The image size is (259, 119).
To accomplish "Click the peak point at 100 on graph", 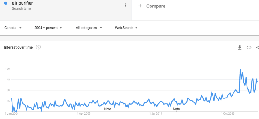I will 240,69.
